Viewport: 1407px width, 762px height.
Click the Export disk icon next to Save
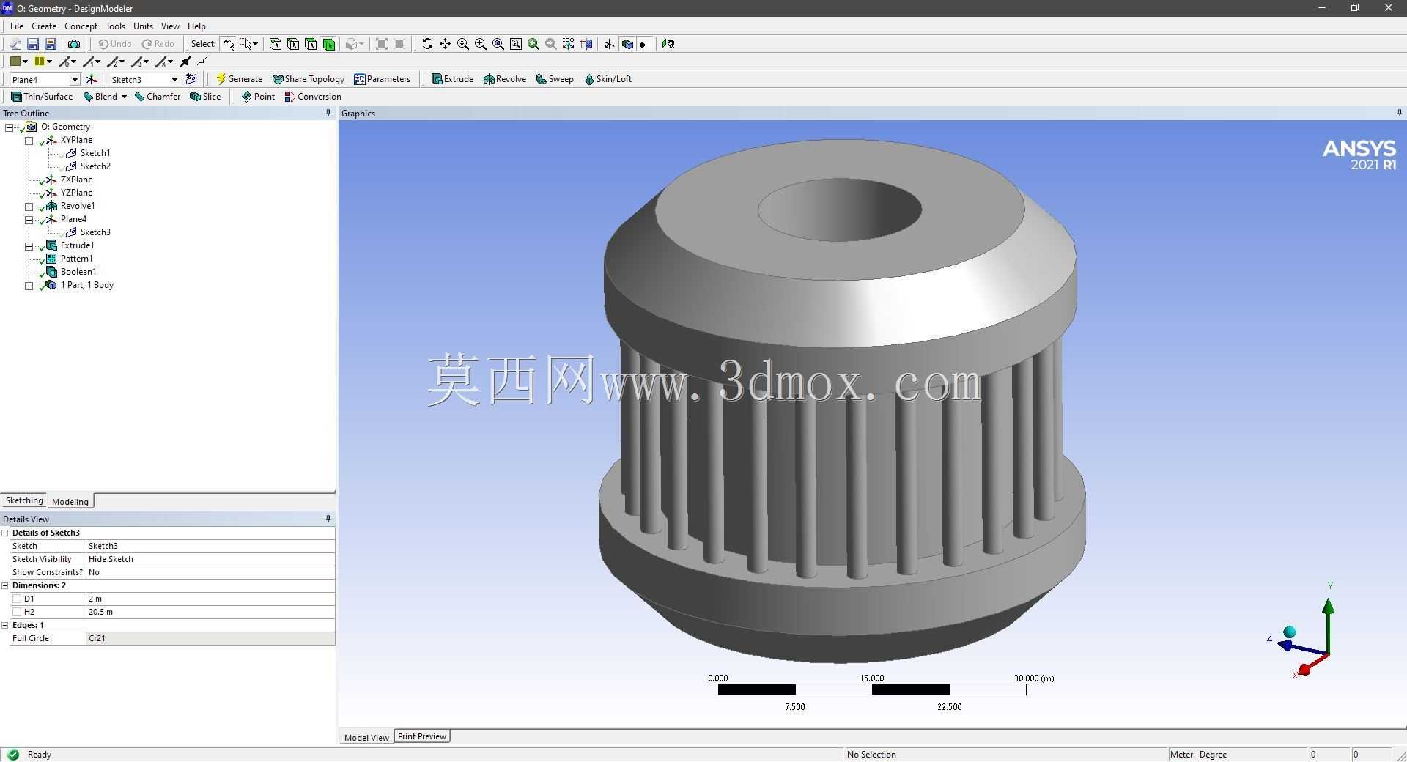pos(51,44)
